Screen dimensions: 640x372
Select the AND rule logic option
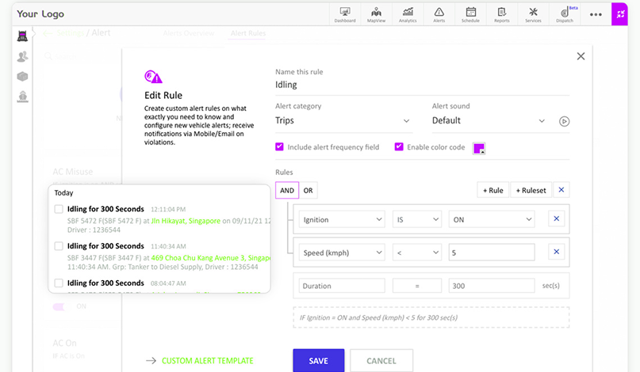[287, 190]
